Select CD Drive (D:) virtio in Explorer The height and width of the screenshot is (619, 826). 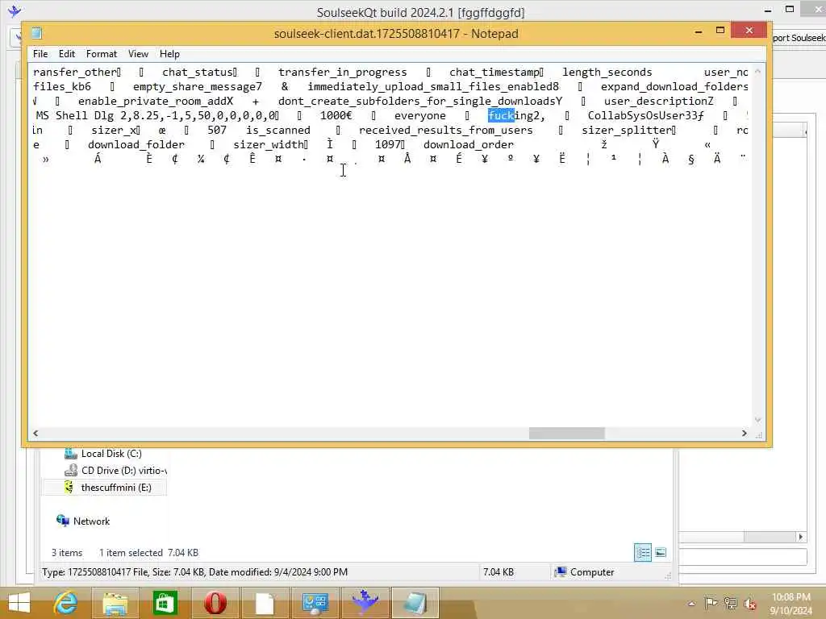123,471
